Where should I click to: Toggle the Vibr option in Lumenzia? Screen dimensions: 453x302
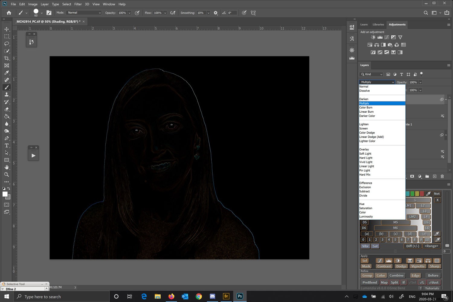(x=365, y=246)
